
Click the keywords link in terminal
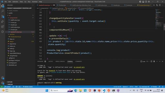click(52, 71)
